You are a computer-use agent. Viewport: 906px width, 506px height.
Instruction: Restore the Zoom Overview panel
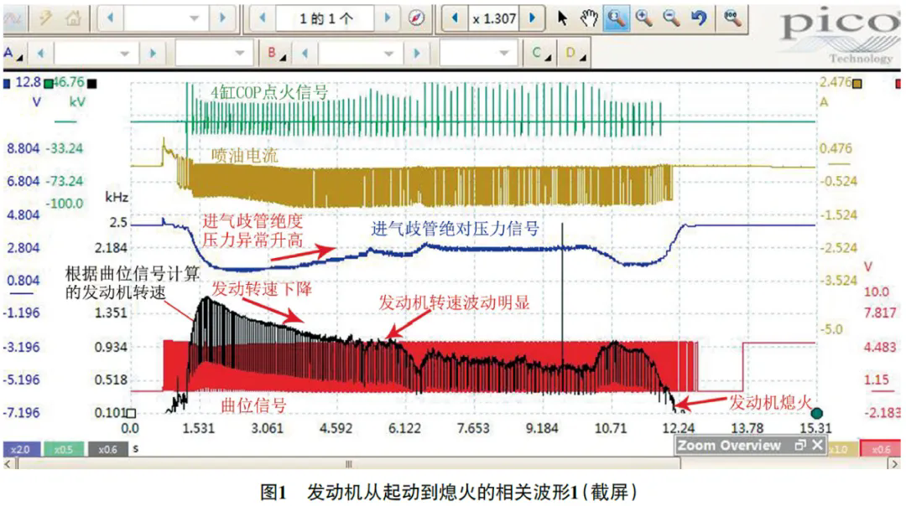[800, 445]
